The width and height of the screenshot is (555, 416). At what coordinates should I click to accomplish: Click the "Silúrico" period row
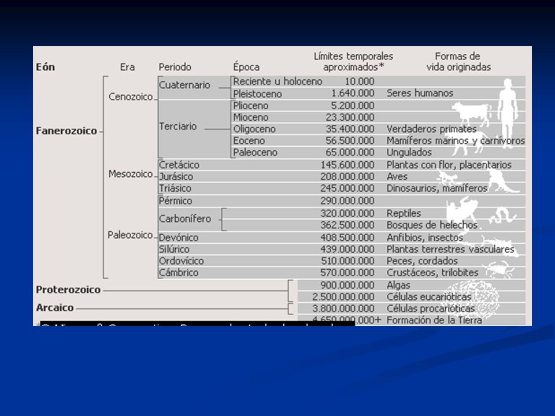pyautogui.click(x=342, y=249)
